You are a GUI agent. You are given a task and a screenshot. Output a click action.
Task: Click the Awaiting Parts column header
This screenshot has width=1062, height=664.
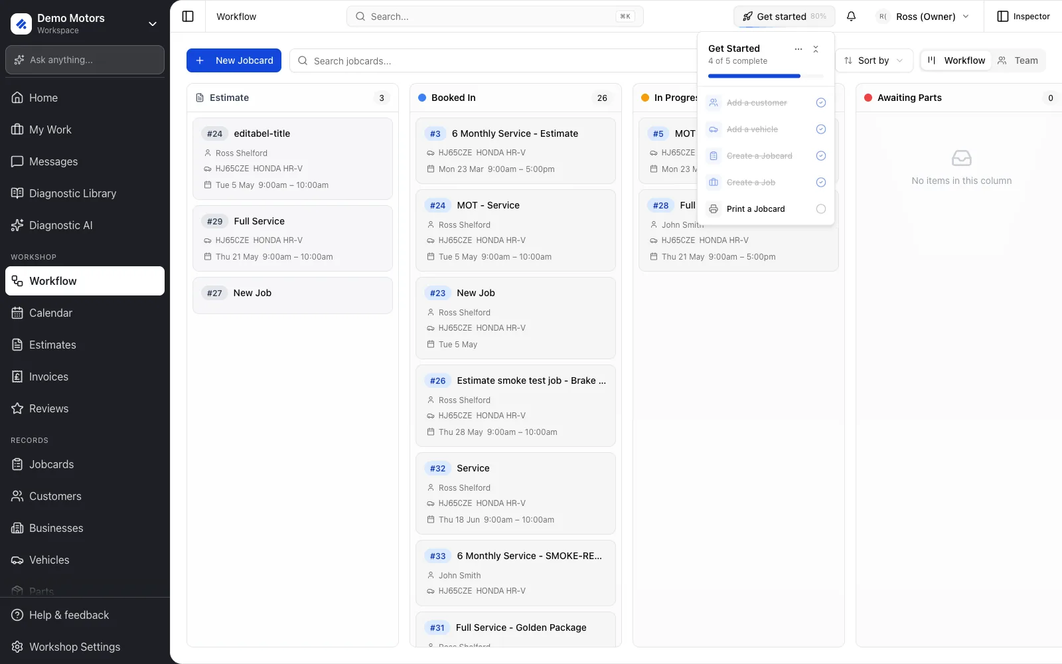[959, 98]
